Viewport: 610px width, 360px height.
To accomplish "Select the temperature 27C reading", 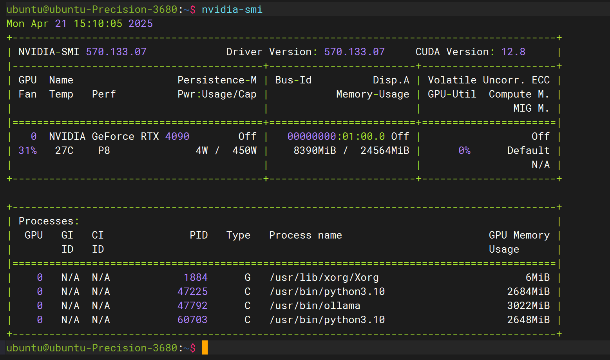I will pyautogui.click(x=64, y=150).
